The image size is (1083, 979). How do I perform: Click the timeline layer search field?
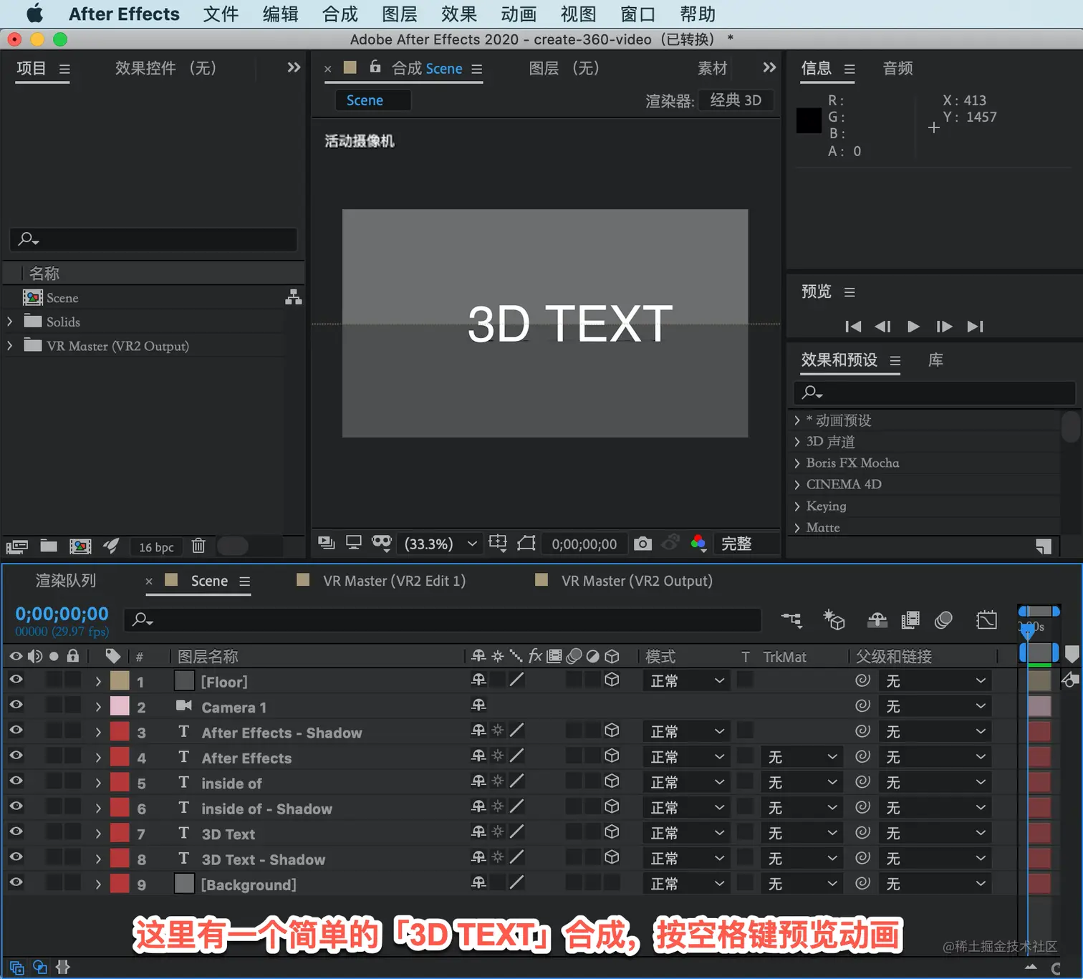(443, 619)
